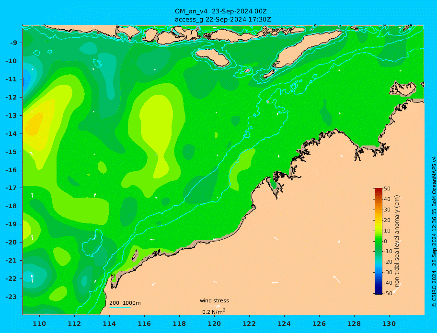Click the color bar tick label -40
Screen dimensions: 437x333
pyautogui.click(x=388, y=283)
